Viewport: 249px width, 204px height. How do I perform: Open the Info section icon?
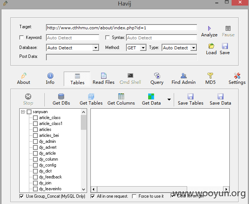pos(50,76)
